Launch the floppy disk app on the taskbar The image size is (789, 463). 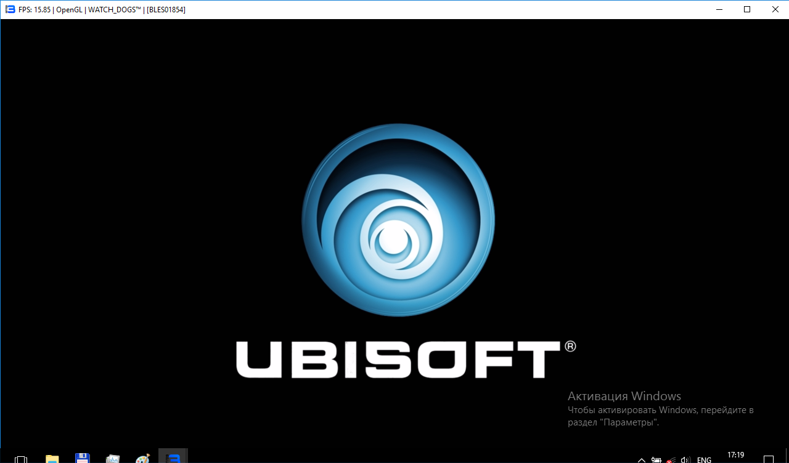point(83,459)
